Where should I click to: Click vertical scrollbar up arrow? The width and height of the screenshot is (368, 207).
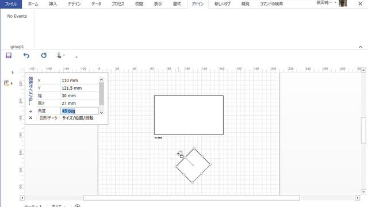coord(363,70)
